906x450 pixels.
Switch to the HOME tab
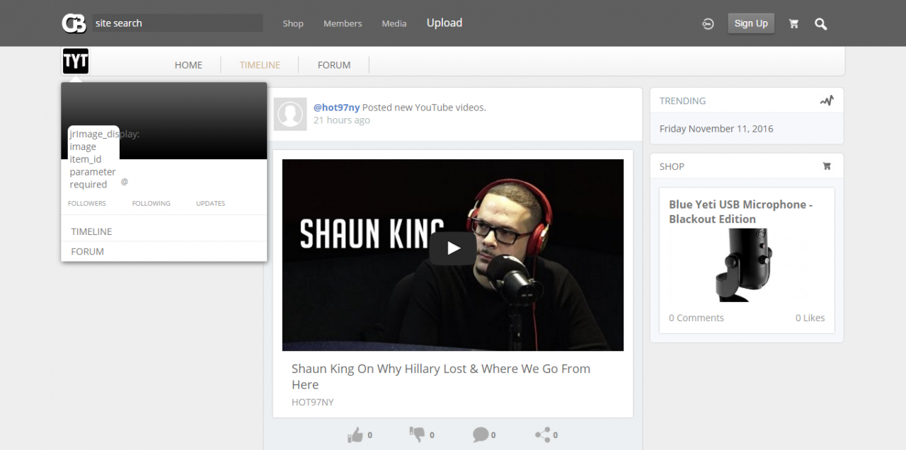(x=188, y=65)
